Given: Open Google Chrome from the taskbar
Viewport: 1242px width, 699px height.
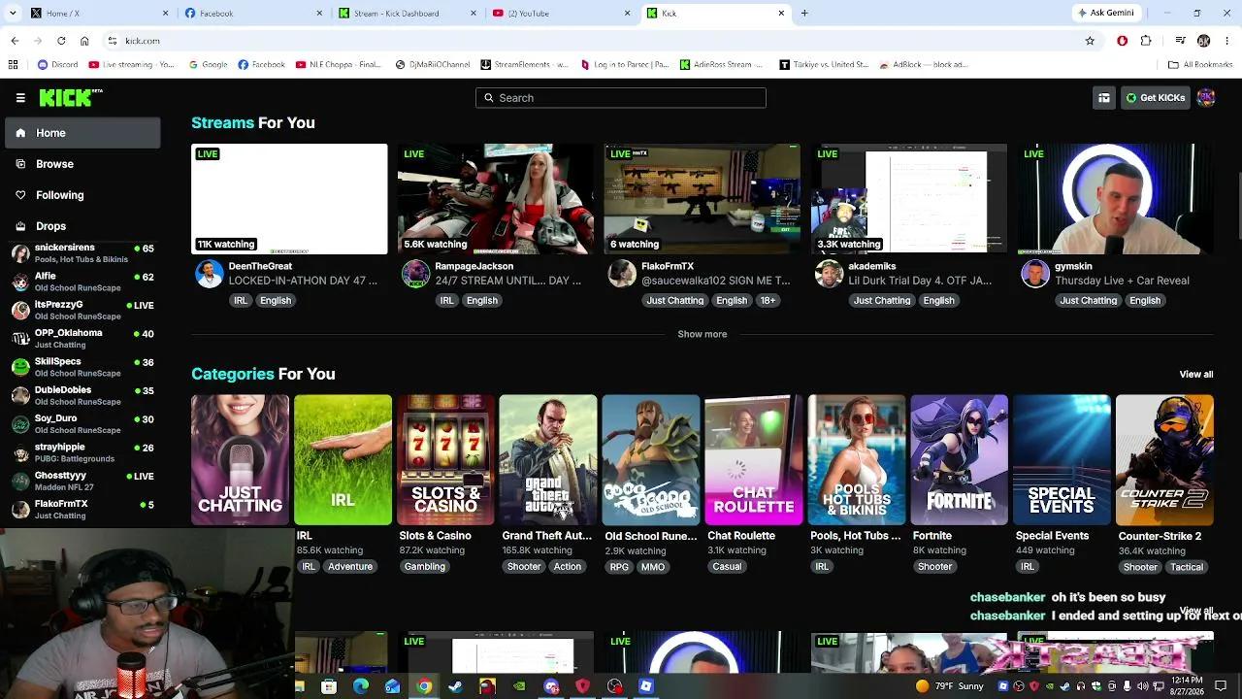Looking at the screenshot, I should (x=424, y=686).
